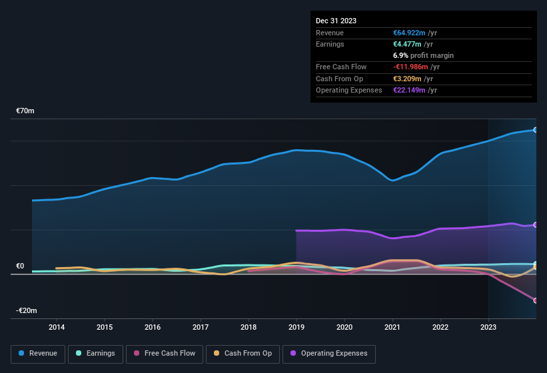
Task: Hide the Operating Expenses series
Action: (x=328, y=354)
